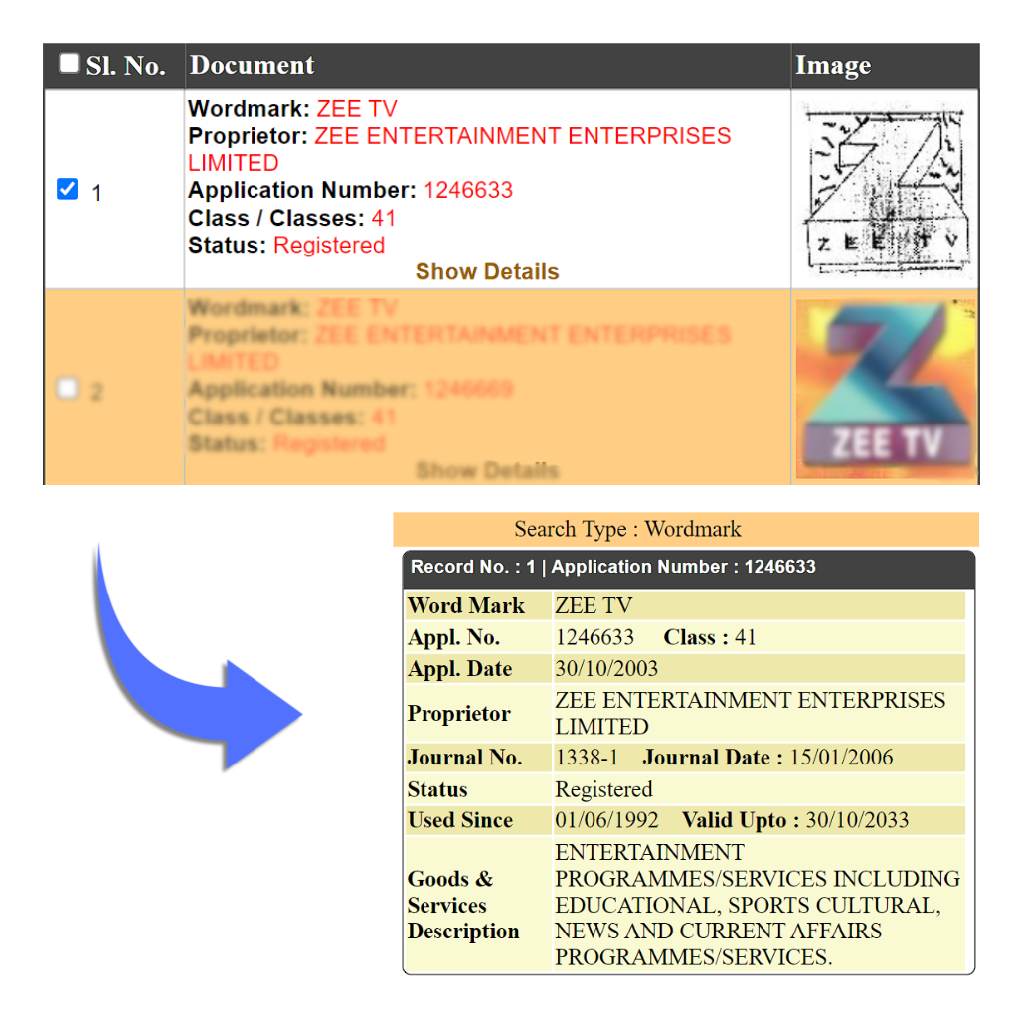Expand Show Details for application 1246633
Image resolution: width=1018 pixels, height=1018 pixels.
tap(486, 271)
